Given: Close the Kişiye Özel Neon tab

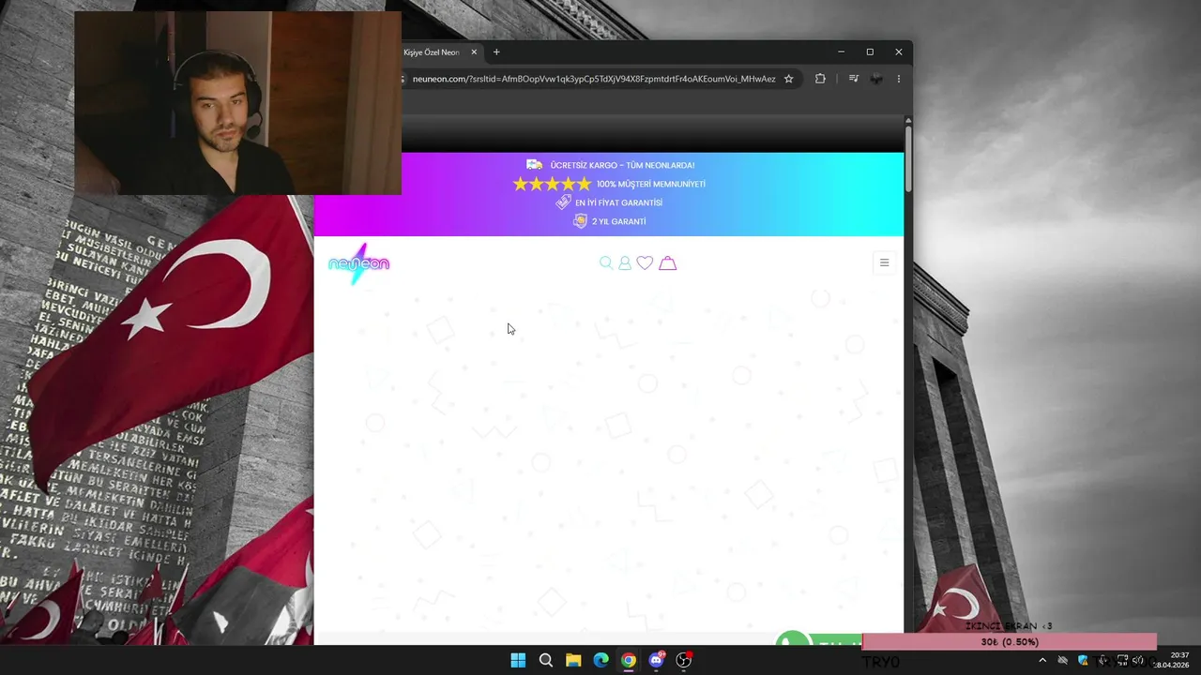Looking at the screenshot, I should (474, 52).
